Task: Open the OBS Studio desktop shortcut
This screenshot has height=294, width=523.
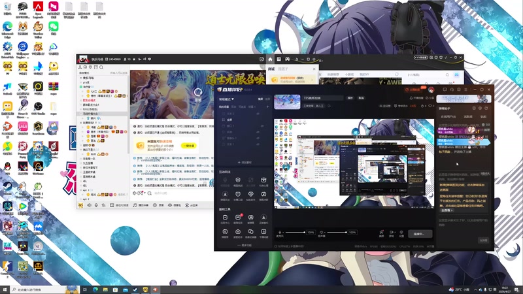Action: 38,108
